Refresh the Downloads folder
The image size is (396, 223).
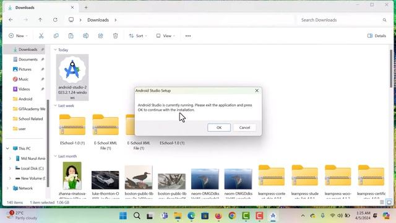tap(55, 20)
